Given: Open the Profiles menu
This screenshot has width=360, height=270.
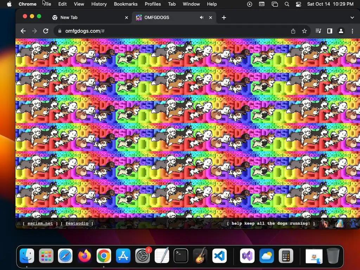Looking at the screenshot, I should coord(153,4).
